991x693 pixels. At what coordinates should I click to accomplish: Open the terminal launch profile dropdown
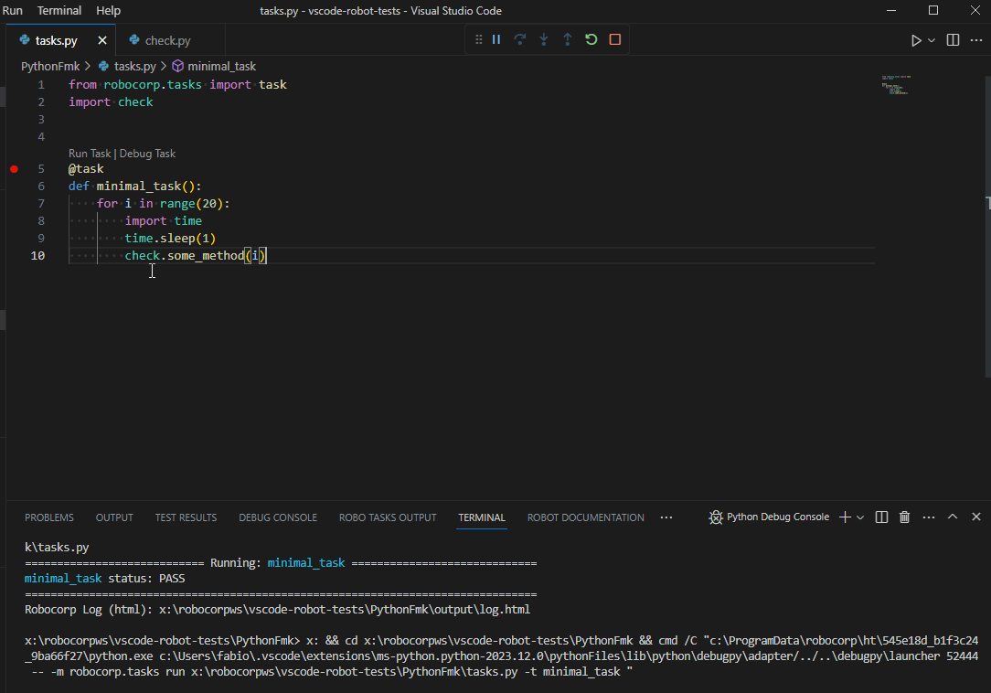(860, 517)
